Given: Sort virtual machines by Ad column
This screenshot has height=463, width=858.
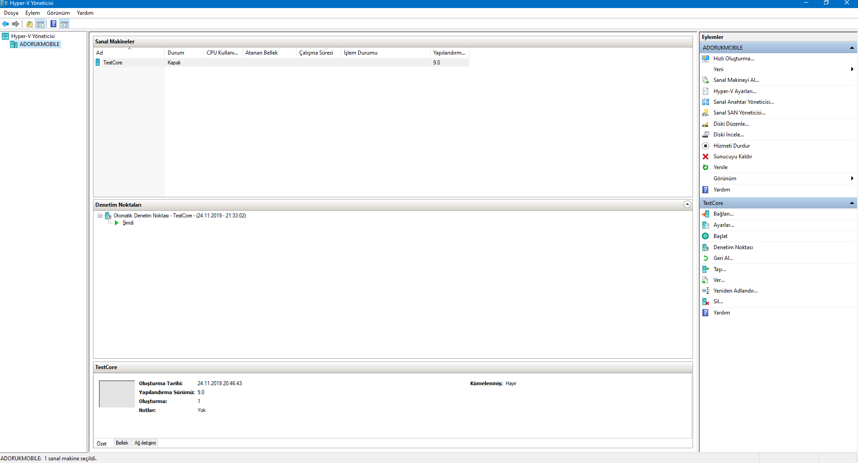Looking at the screenshot, I should 129,53.
